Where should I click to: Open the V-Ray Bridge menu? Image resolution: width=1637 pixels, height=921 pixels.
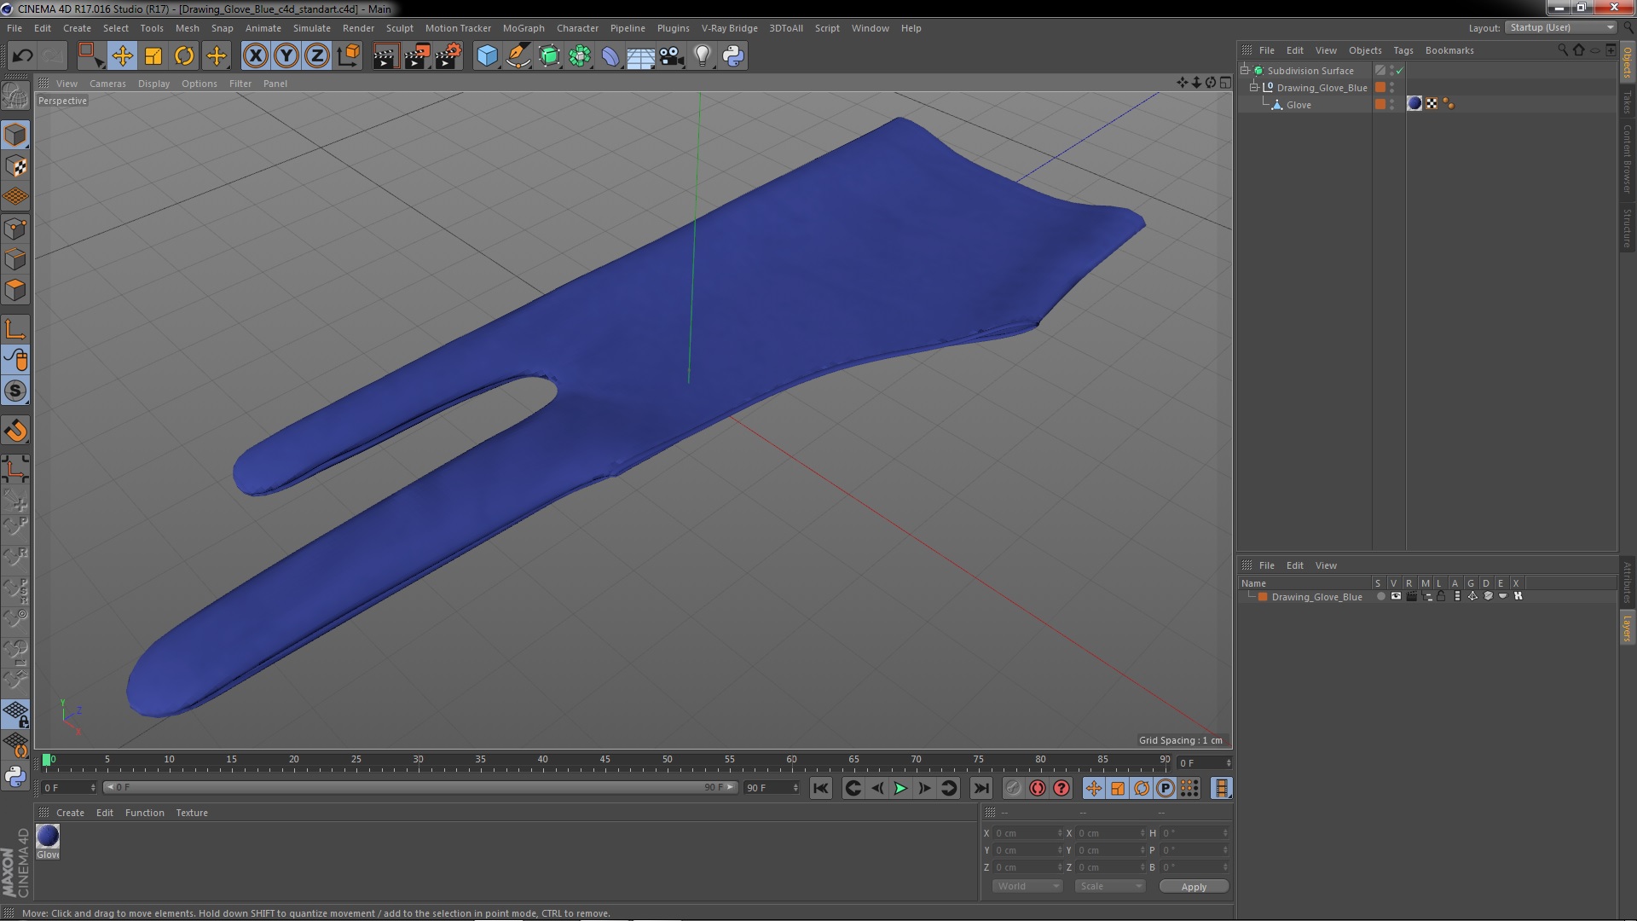coord(729,28)
